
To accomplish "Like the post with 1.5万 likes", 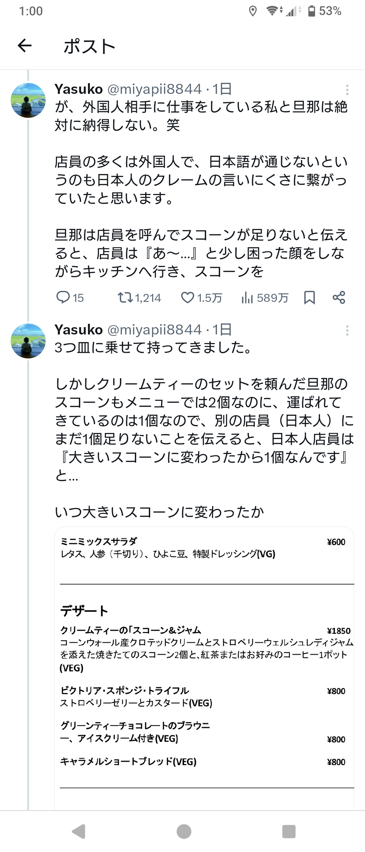I will tap(187, 297).
